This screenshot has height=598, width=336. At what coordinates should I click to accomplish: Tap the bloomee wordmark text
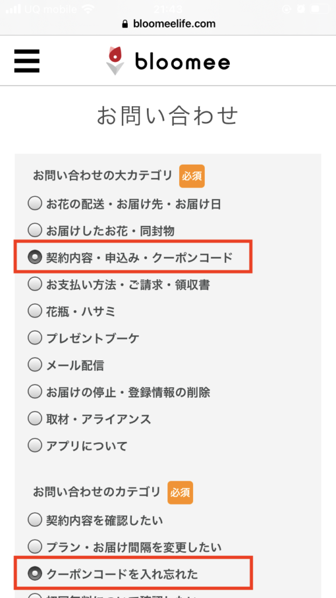(x=183, y=61)
